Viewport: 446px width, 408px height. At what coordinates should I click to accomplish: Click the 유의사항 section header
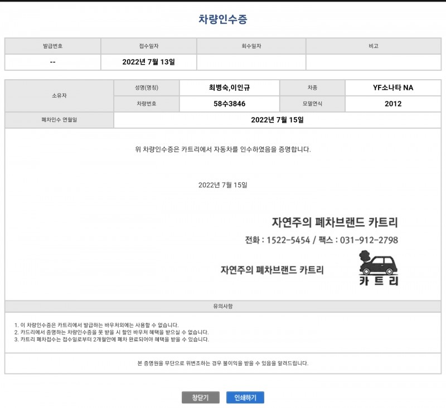pos(222,306)
